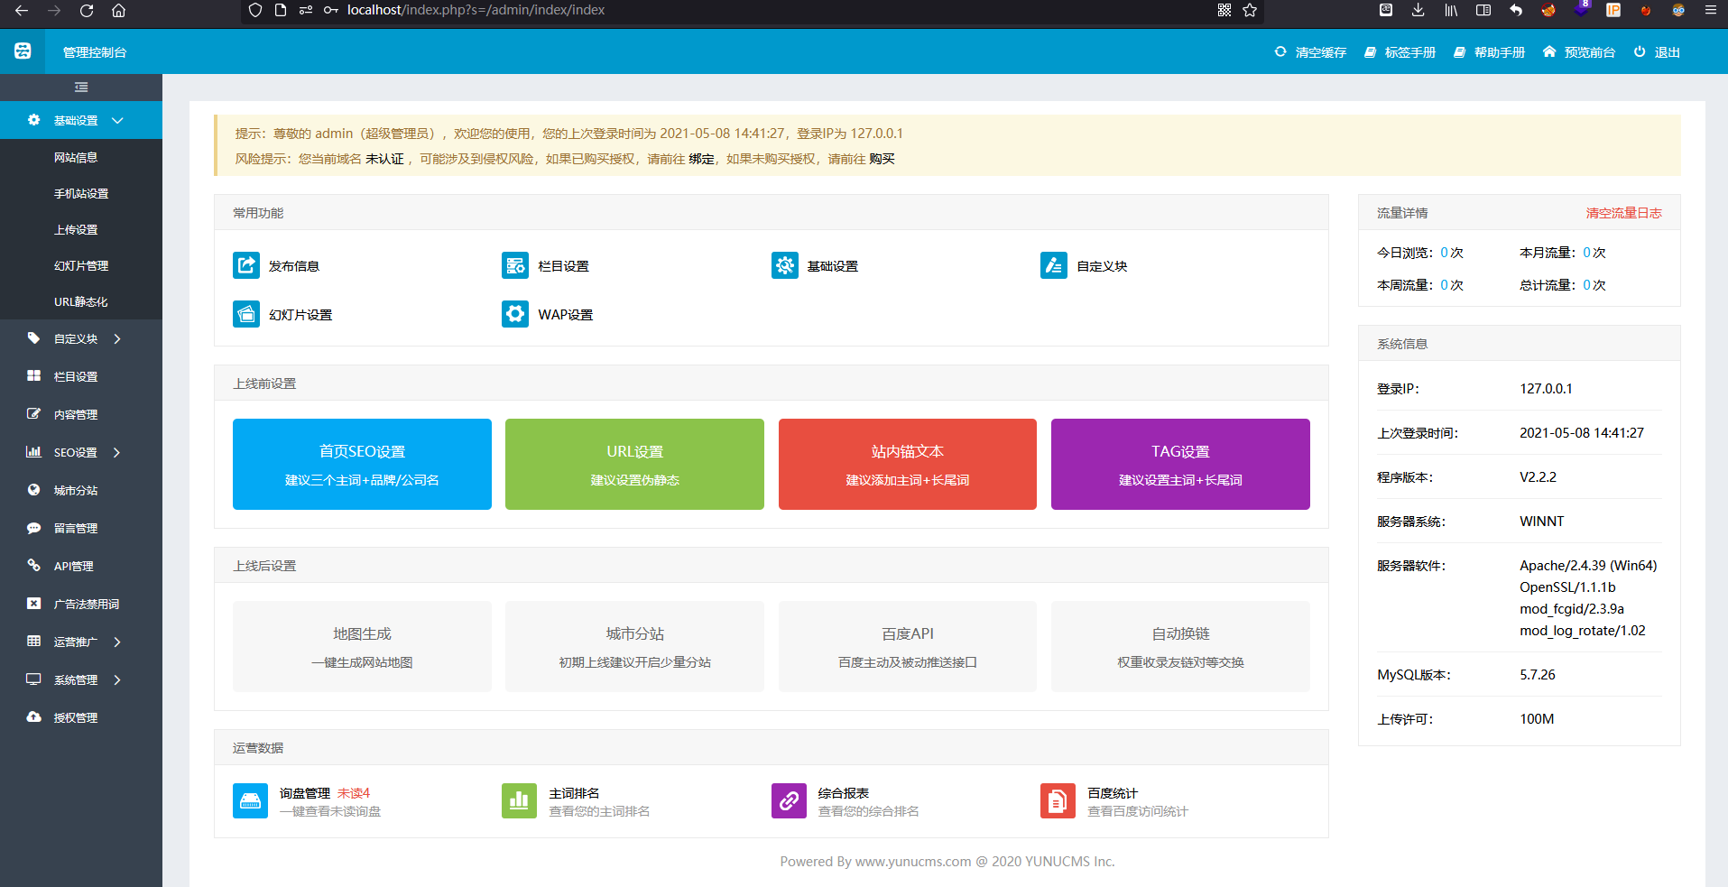1728x887 pixels.
Task: Open the browser hamburger menu
Action: pos(1710,10)
